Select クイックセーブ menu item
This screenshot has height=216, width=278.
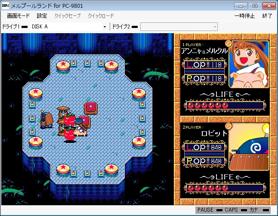[68, 16]
